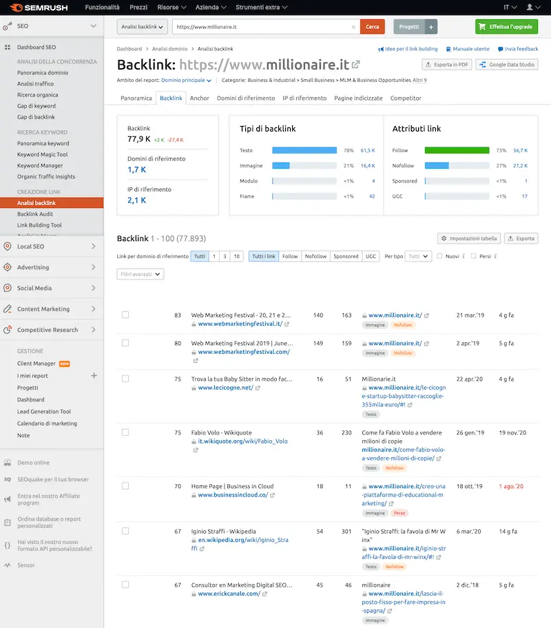The height and width of the screenshot is (628, 551).
Task: Switch to the IP di riferimento tab
Action: tap(304, 98)
